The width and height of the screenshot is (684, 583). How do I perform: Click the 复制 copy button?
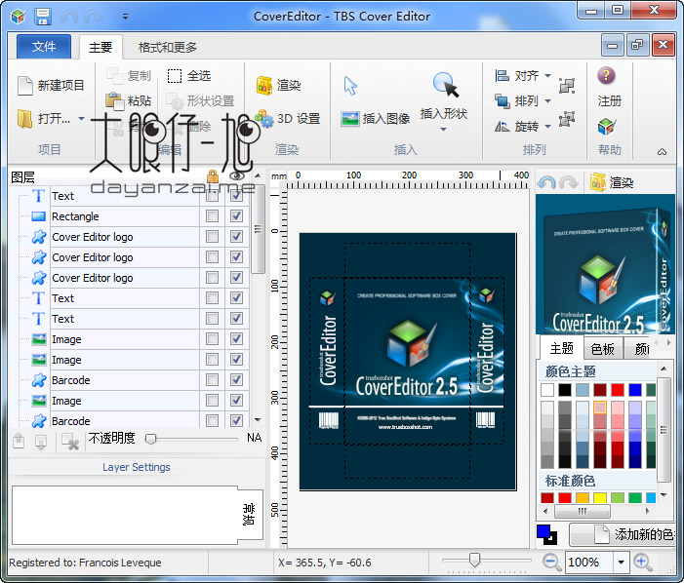(129, 76)
